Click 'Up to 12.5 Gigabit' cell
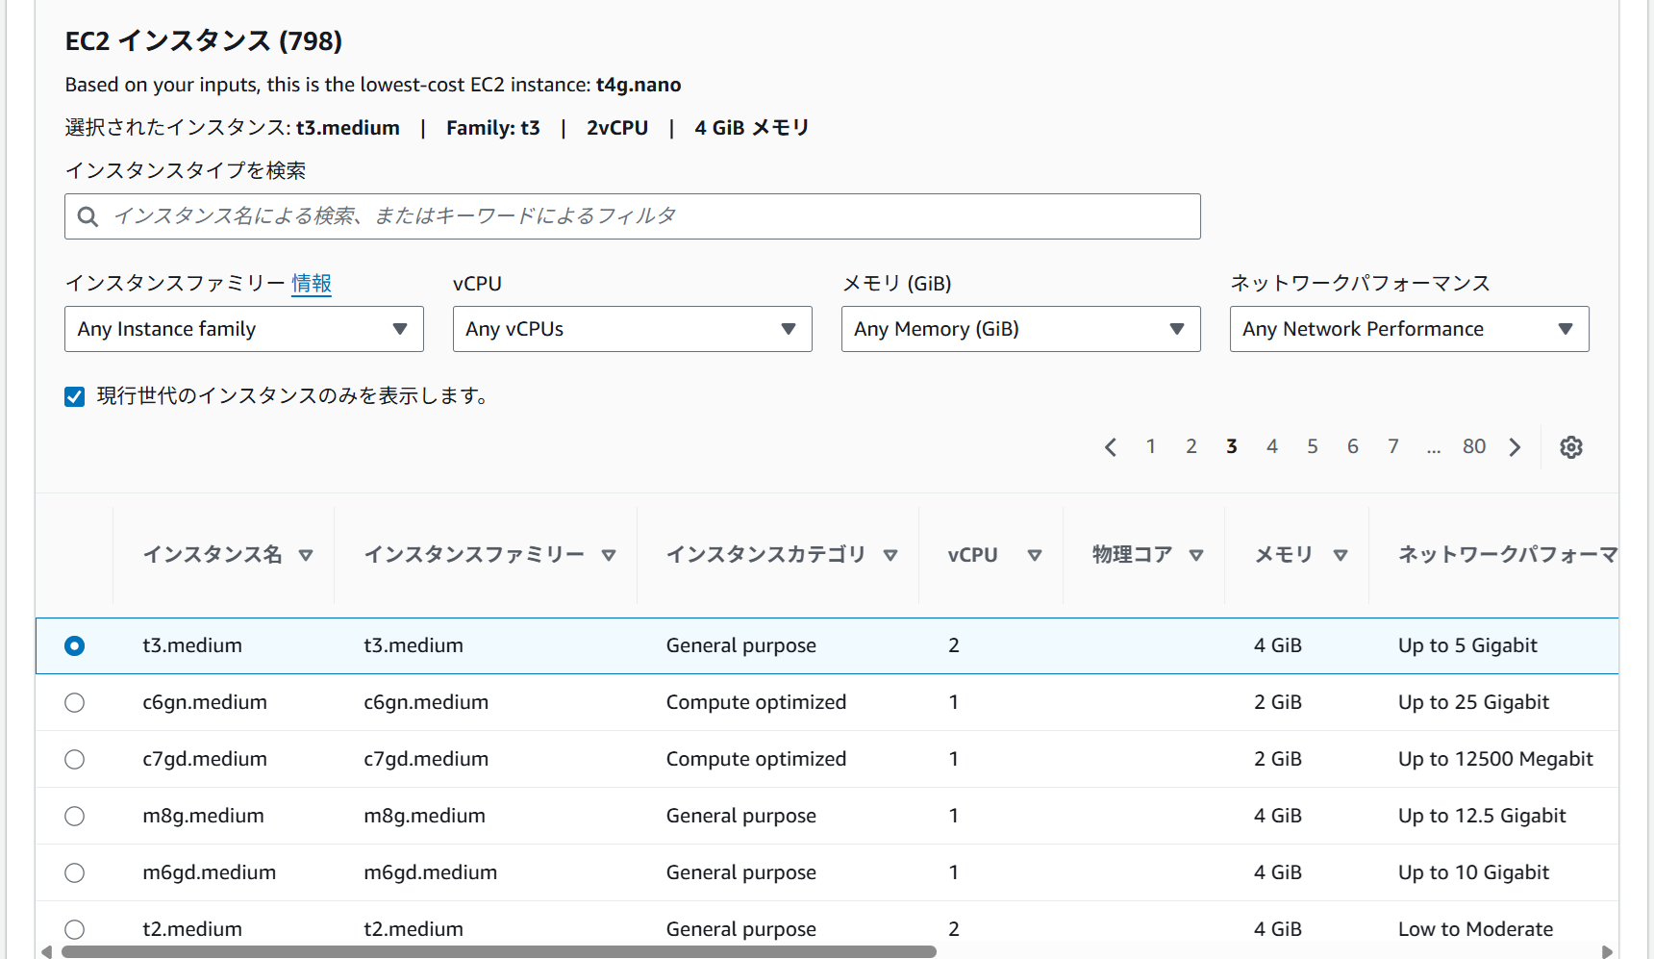The image size is (1654, 959). coord(1482,816)
